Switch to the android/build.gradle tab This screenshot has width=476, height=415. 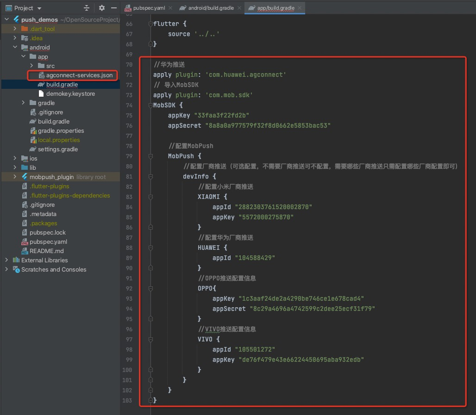(x=211, y=8)
